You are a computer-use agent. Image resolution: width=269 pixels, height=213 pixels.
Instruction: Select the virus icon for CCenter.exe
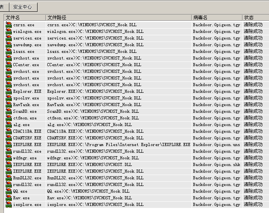coord(9,65)
